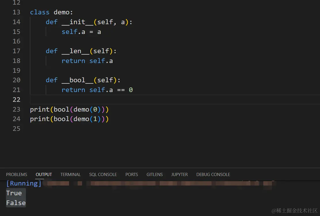
Task: Click line number 20 in gutter
Action: (x=16, y=80)
